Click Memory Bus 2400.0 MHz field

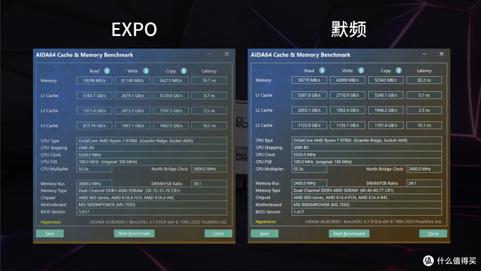coord(309,183)
